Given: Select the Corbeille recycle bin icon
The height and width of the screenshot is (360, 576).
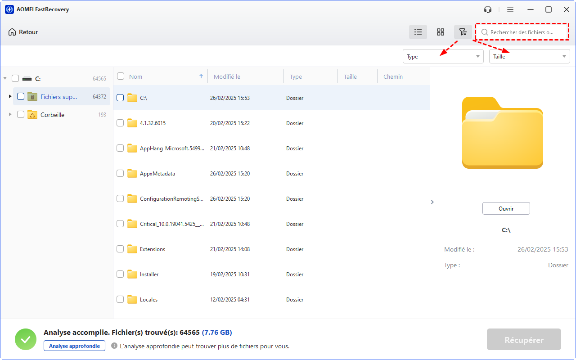Looking at the screenshot, I should (x=32, y=115).
